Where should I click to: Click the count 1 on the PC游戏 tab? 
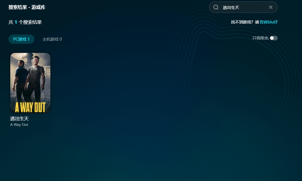pos(29,39)
